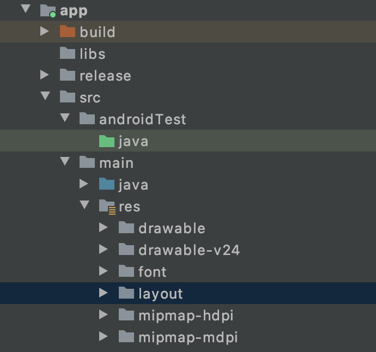Click the drawable-v24 folder icon

(x=126, y=250)
